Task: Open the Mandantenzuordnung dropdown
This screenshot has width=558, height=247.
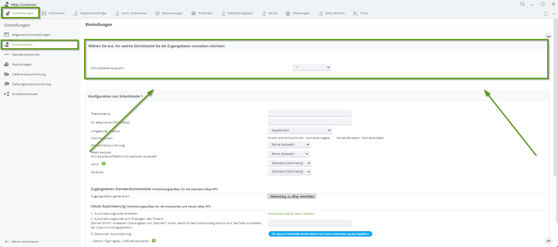Action: coord(289,144)
